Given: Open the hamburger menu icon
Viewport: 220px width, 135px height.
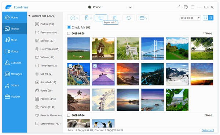Looking at the screenshot, I should (193, 7).
